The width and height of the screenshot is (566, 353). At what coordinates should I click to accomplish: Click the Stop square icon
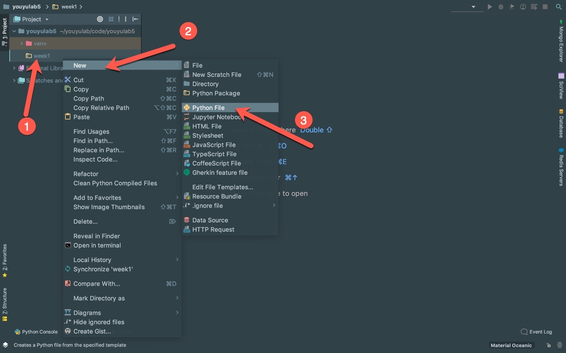545,7
